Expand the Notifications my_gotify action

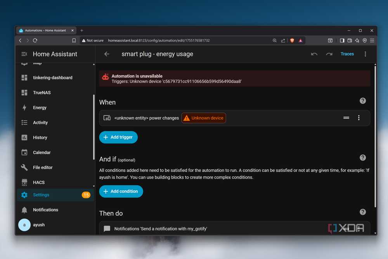(x=234, y=228)
